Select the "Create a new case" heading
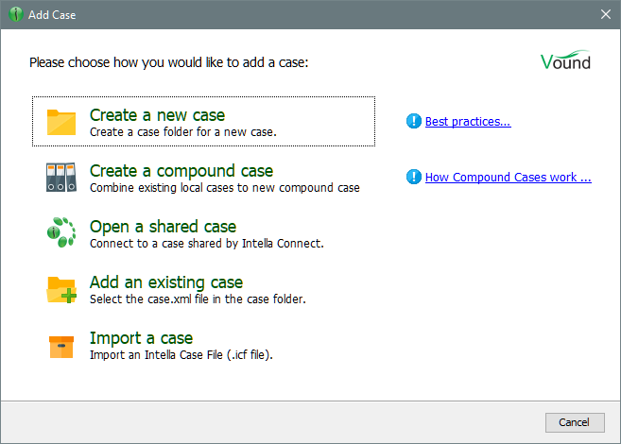Viewport: 621px width, 444px height. tap(157, 115)
